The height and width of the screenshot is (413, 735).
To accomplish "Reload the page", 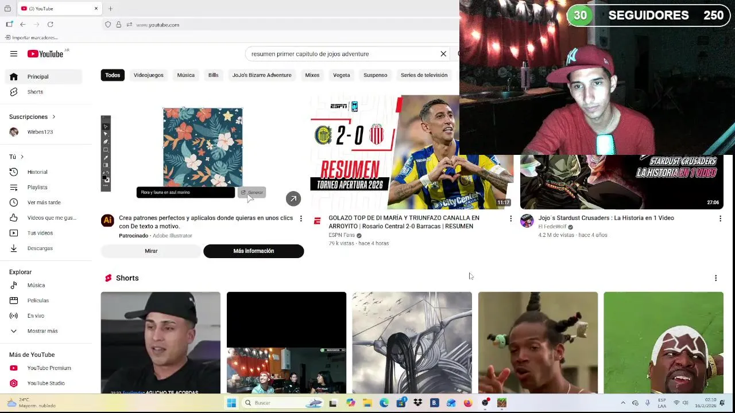I will (x=51, y=24).
